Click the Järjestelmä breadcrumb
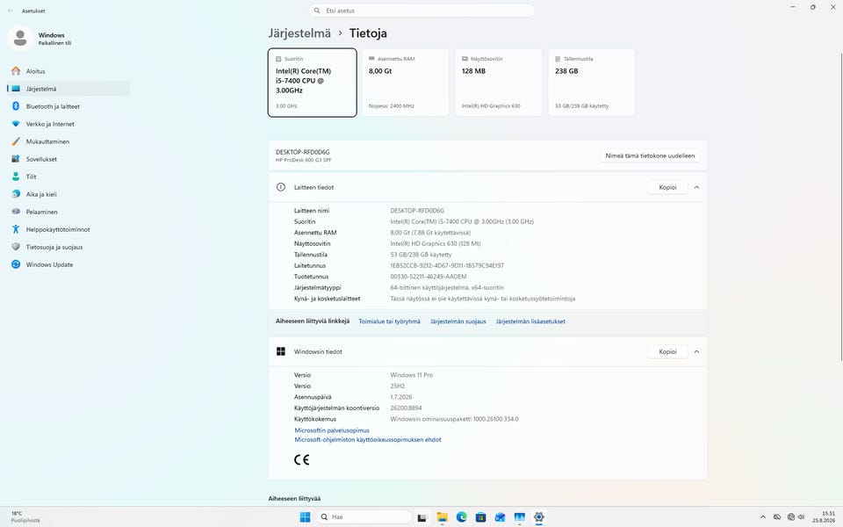 [x=299, y=33]
